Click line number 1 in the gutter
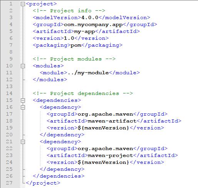 pos(11,4)
